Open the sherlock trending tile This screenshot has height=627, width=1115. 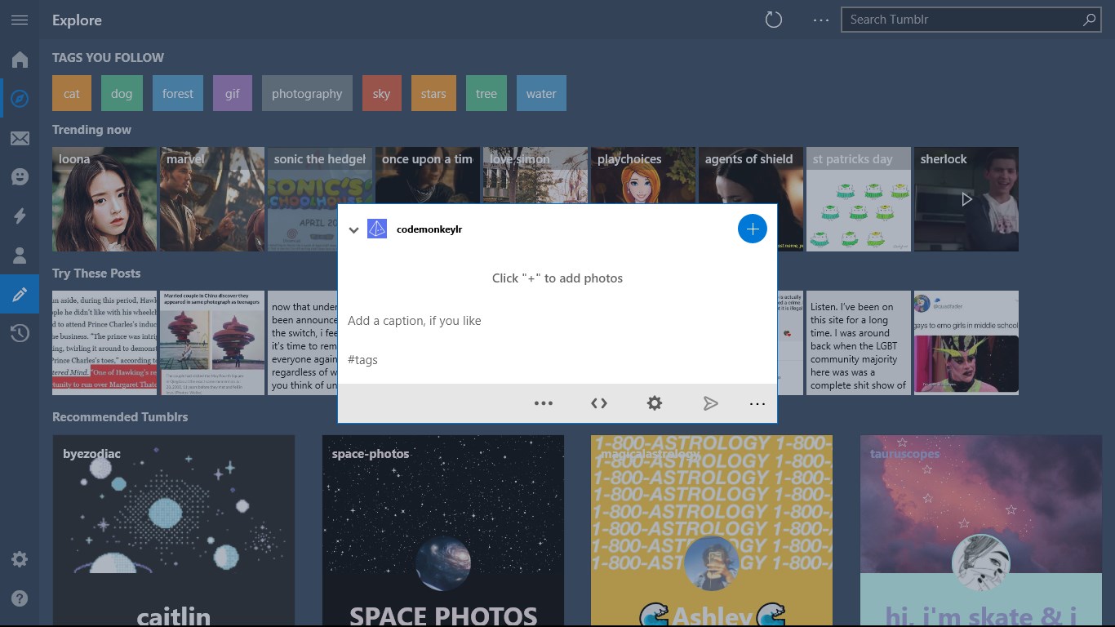tap(966, 198)
